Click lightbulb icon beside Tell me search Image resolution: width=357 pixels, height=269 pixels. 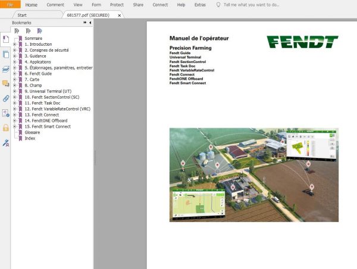pos(218,5)
